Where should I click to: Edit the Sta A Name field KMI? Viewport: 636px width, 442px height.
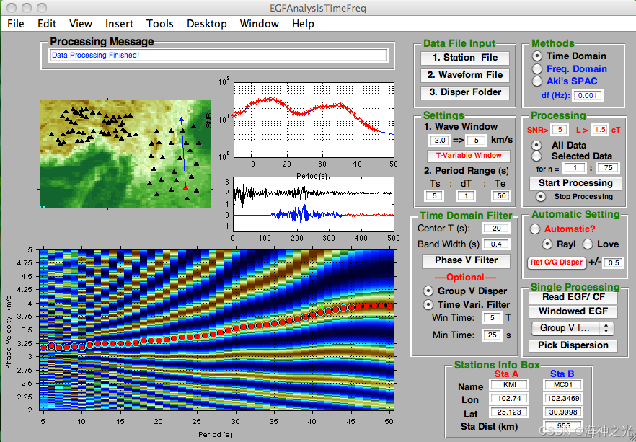pyautogui.click(x=509, y=385)
